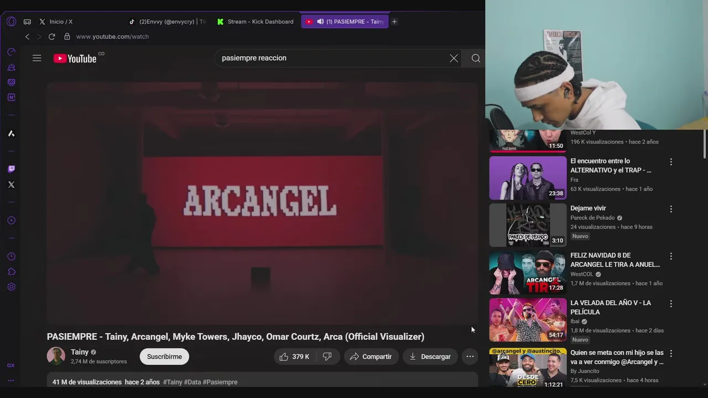Viewport: 708px width, 398px height.
Task: Switch to the Envvy TikTok tab
Action: tap(166, 22)
